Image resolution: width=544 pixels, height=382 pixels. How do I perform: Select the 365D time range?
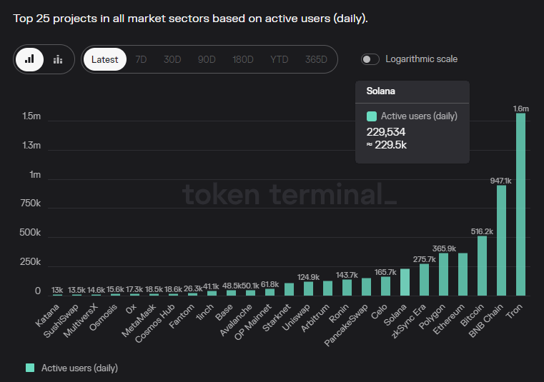pos(316,59)
